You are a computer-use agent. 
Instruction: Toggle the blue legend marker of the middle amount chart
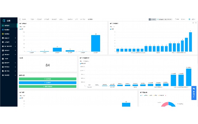pyautogui.click(x=80, y=64)
